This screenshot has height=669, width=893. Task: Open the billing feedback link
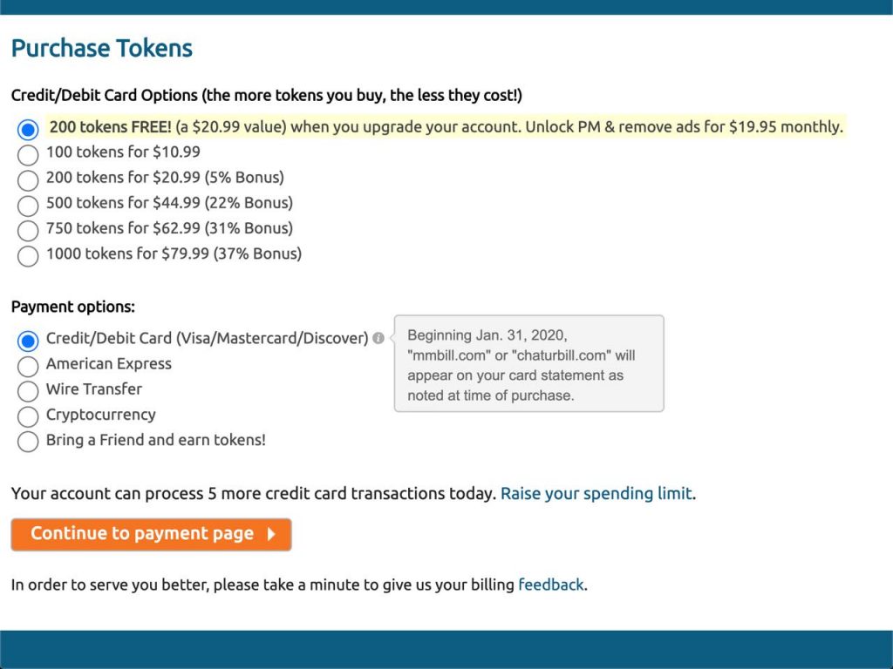[551, 585]
